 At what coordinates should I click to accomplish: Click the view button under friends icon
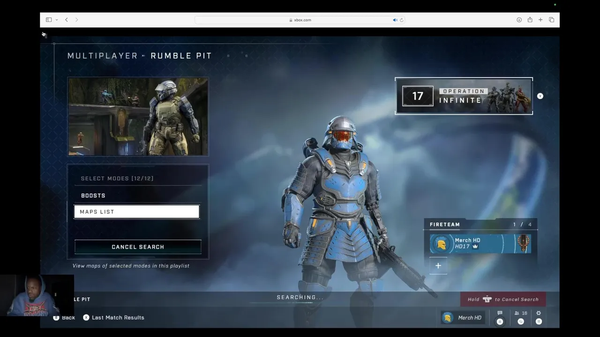[x=521, y=322]
